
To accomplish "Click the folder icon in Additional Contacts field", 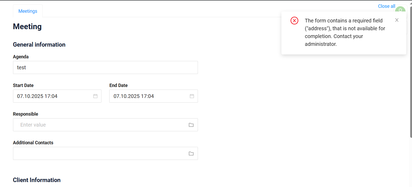I will coord(191,154).
